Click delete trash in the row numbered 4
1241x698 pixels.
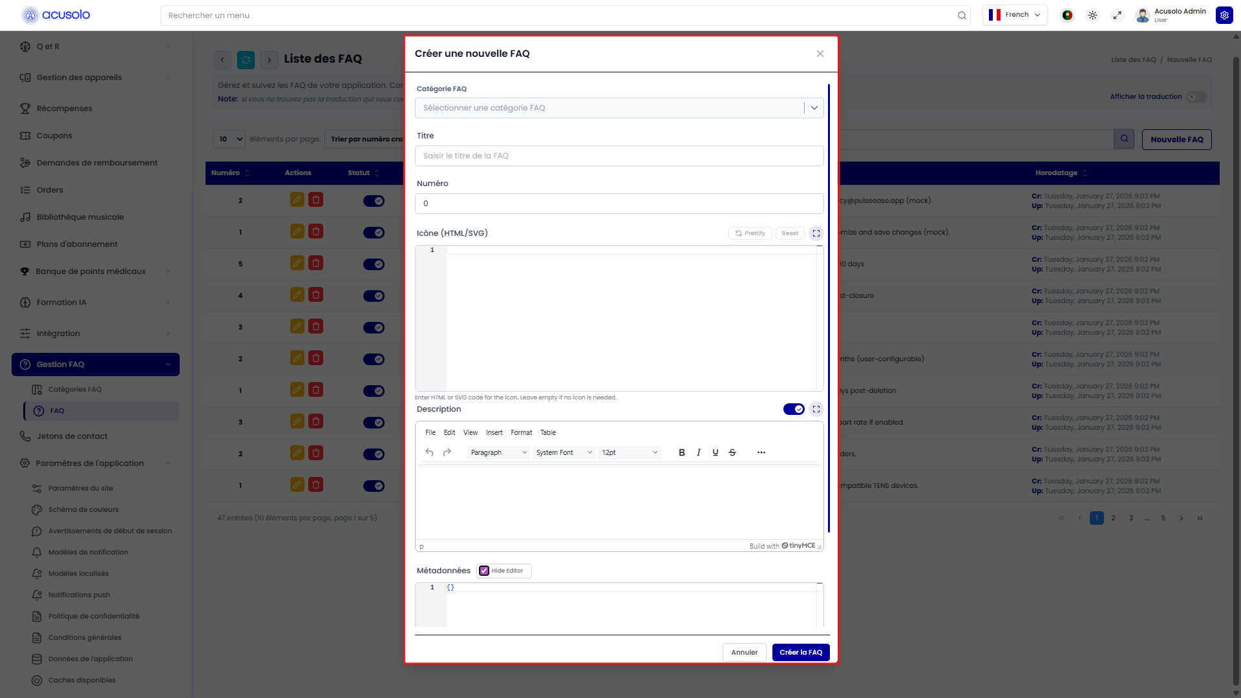(x=316, y=295)
